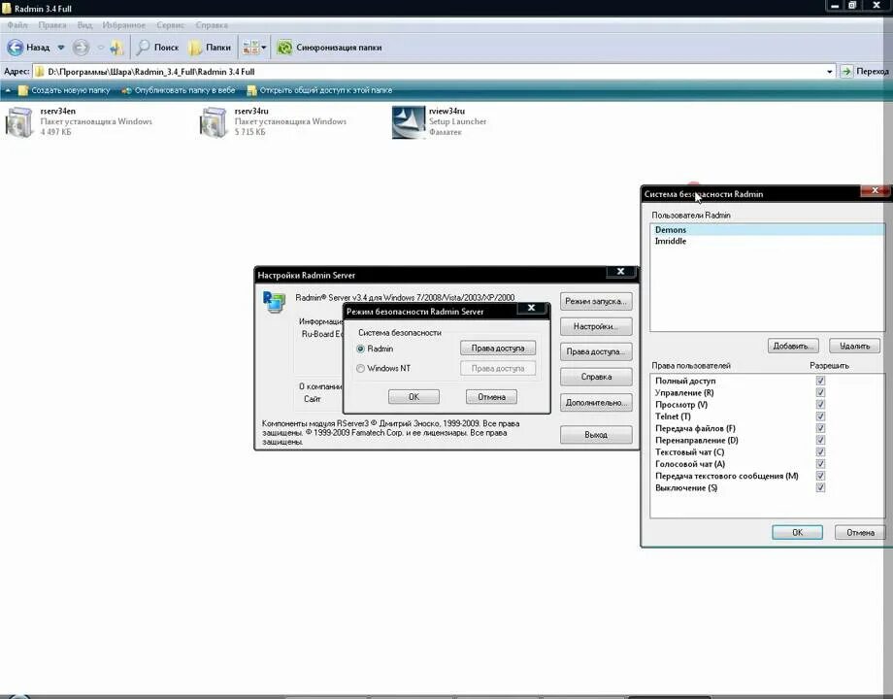This screenshot has height=699, width=893.
Task: Toggle Полный доступ checkbox
Action: point(820,381)
